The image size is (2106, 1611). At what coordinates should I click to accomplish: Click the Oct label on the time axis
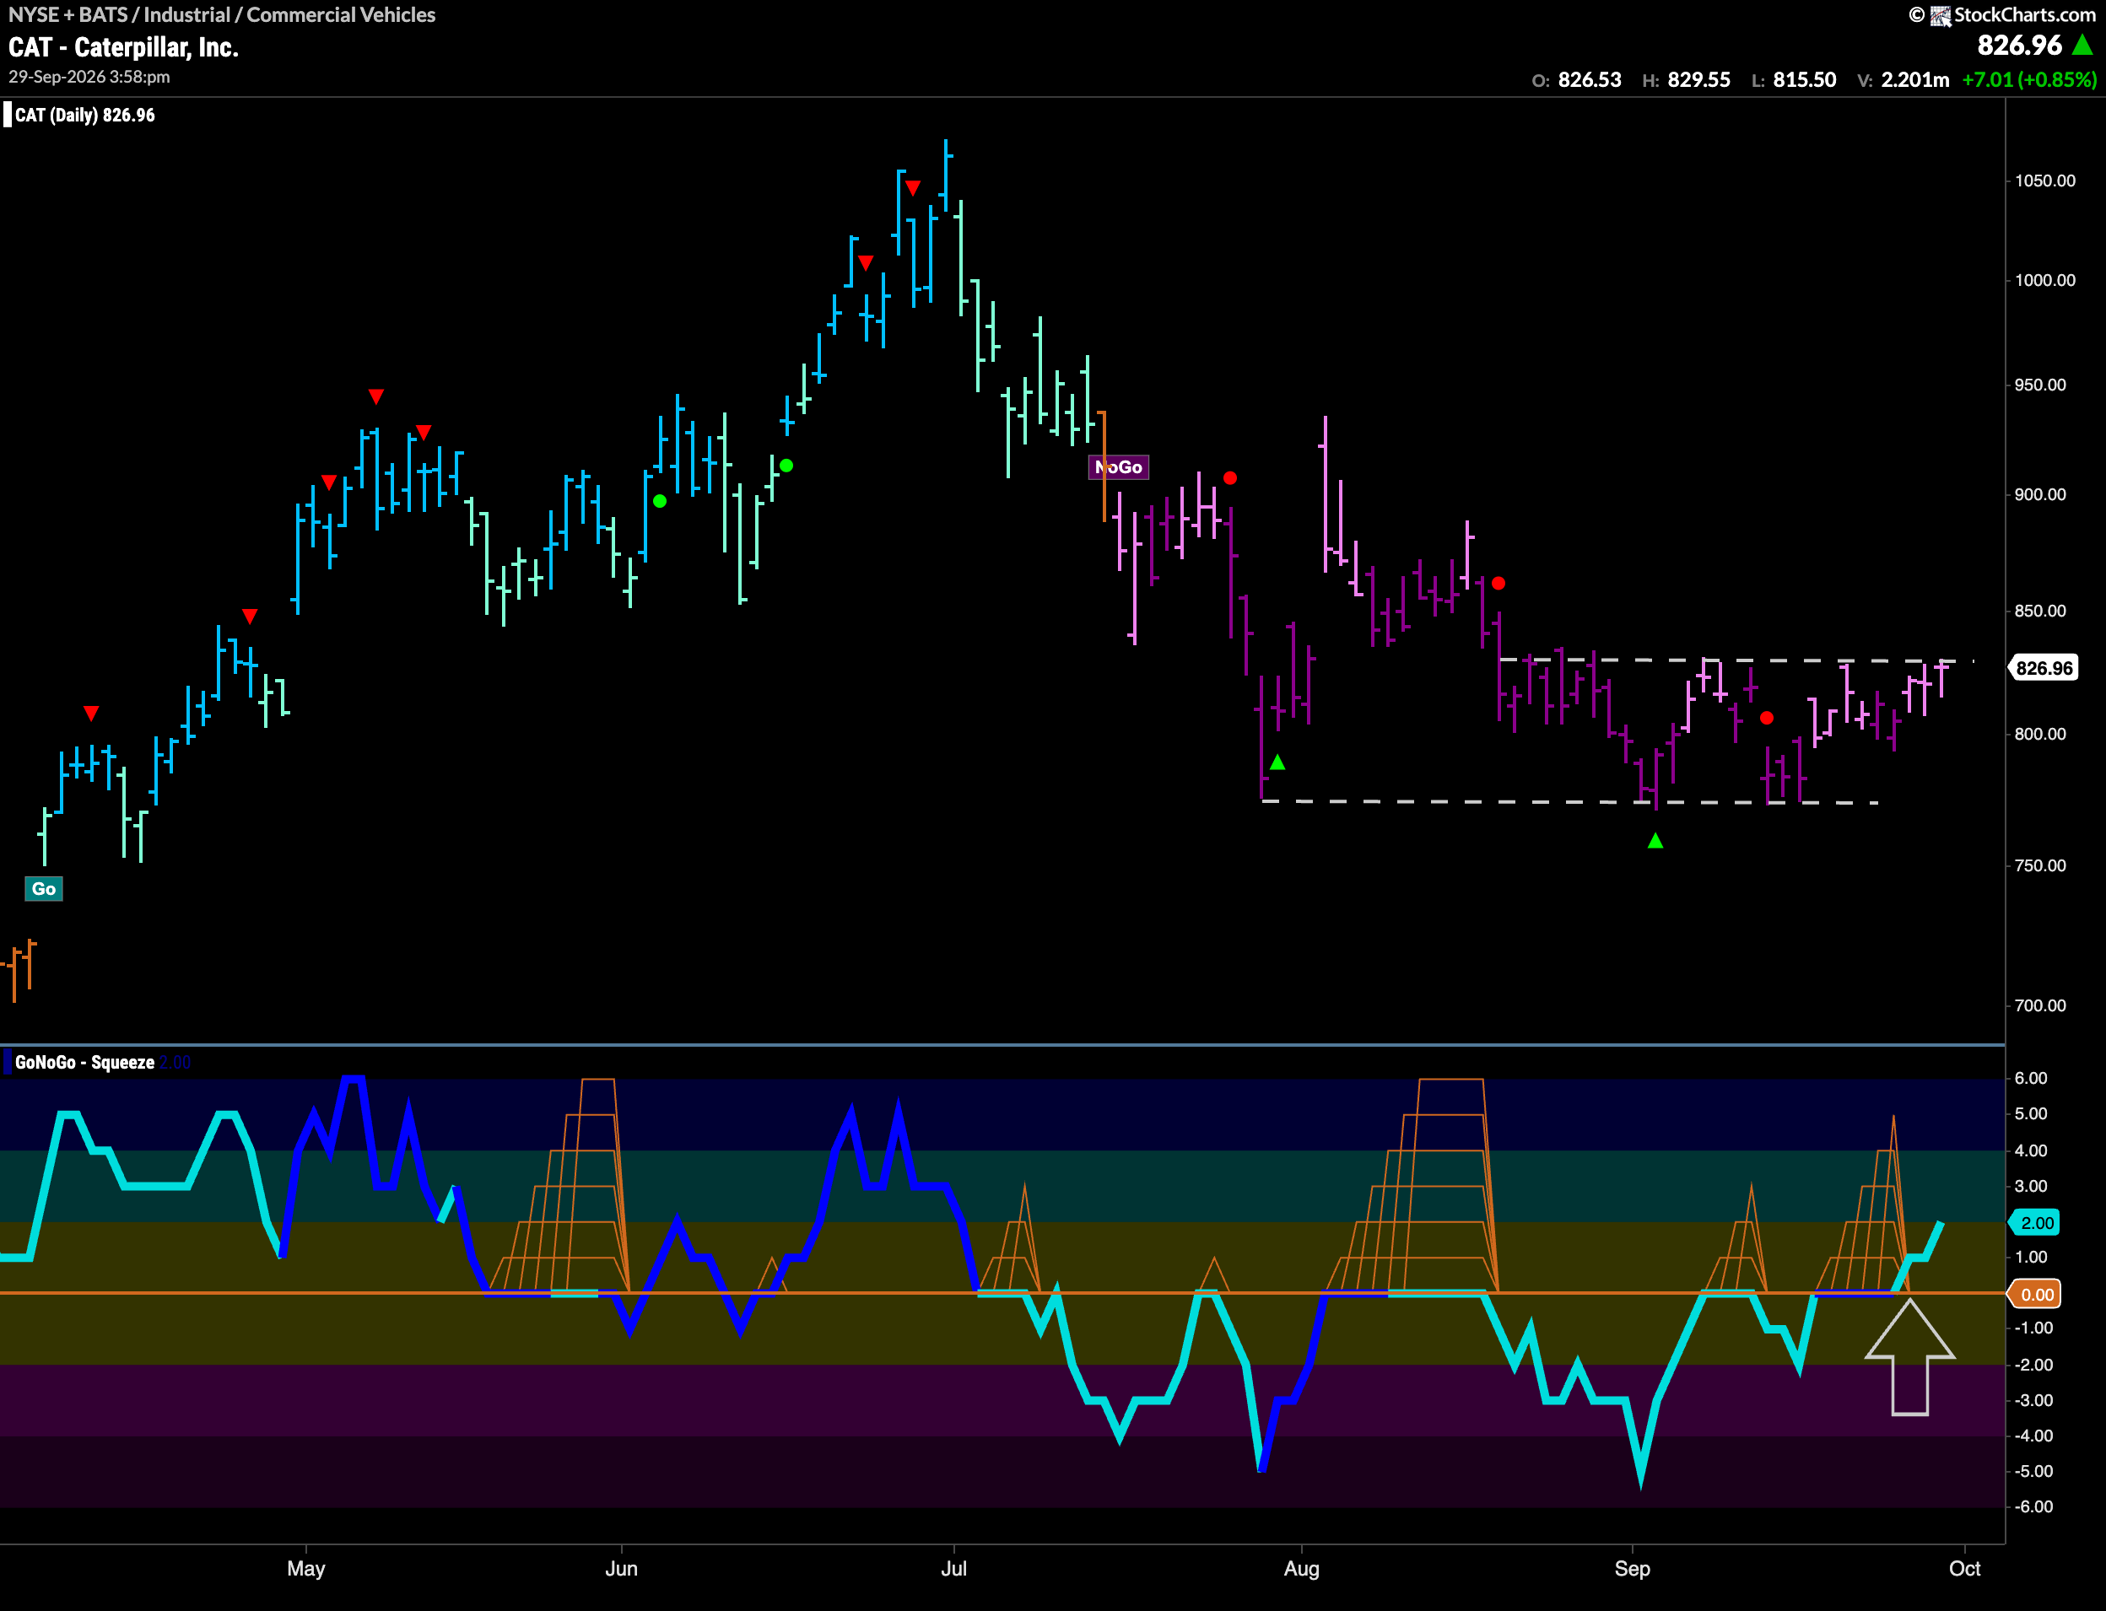click(1964, 1568)
